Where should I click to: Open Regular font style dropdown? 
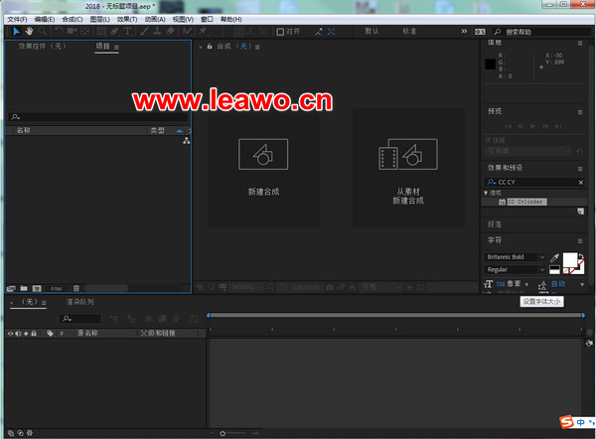click(542, 269)
